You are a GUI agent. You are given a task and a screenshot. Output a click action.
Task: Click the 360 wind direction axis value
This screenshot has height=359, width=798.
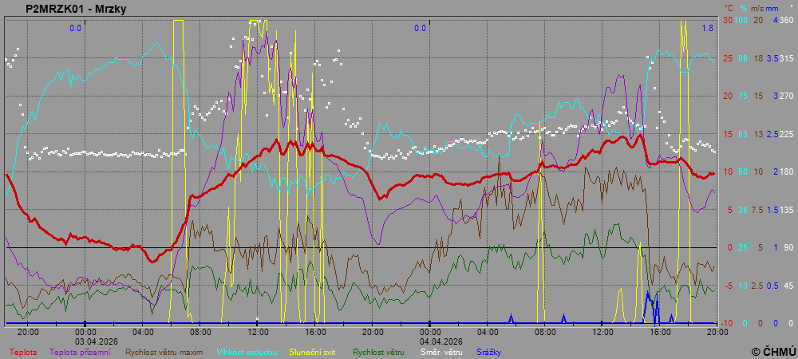tap(785, 20)
